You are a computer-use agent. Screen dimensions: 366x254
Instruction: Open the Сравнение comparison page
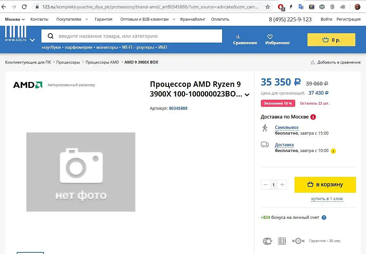(245, 40)
